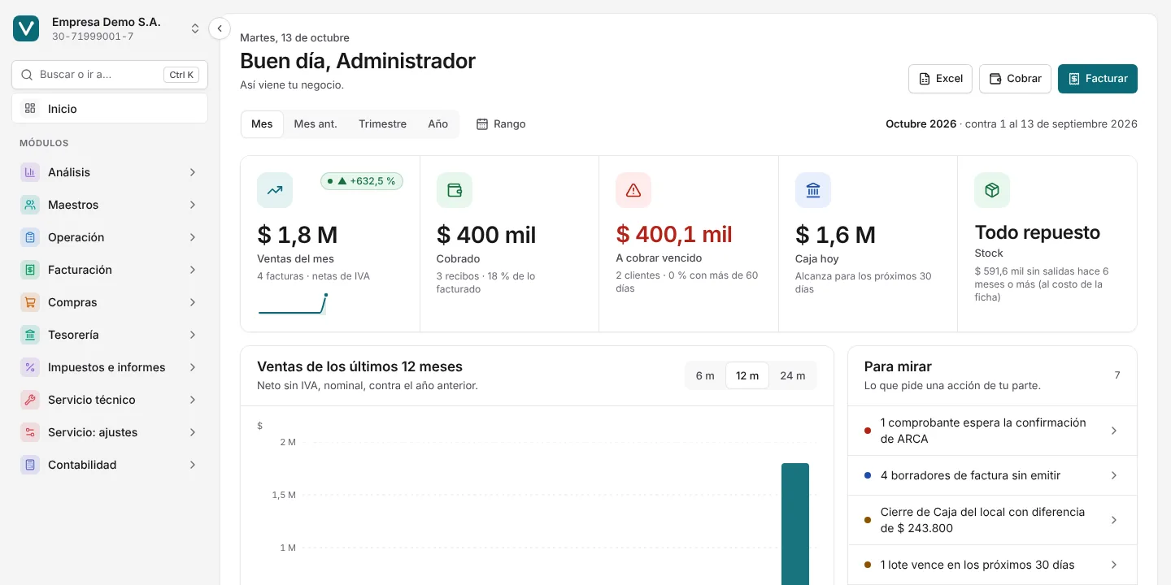Open the Rango date picker
Viewport: 1171px width, 585px height.
click(x=501, y=124)
